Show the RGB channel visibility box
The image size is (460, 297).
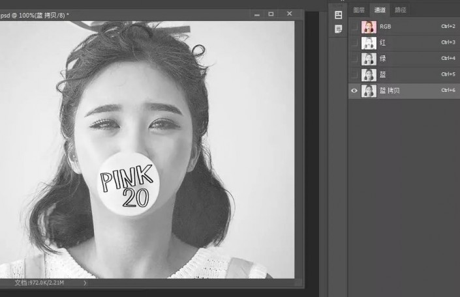pos(354,27)
